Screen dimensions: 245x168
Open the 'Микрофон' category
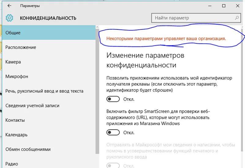(49, 76)
